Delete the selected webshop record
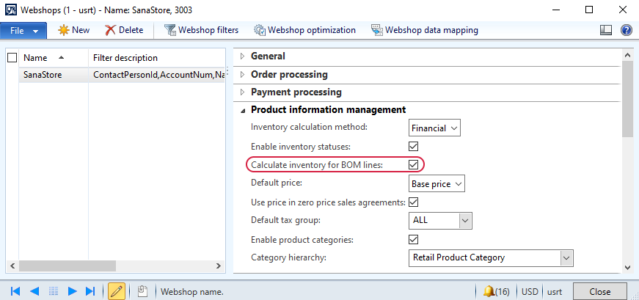 124,30
